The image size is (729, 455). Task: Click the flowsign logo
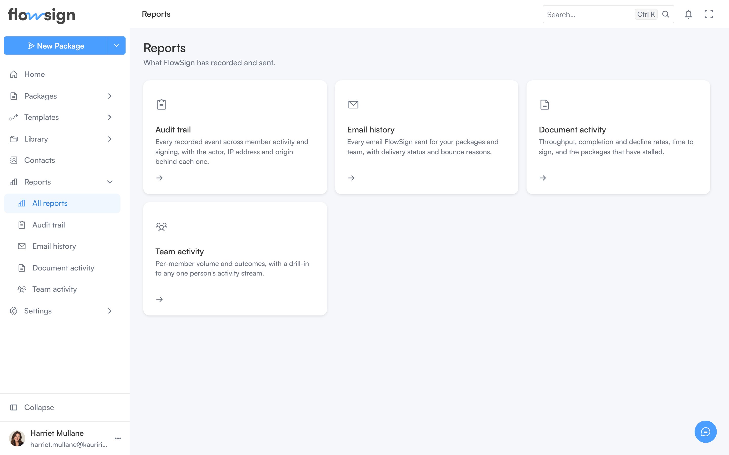tap(42, 15)
